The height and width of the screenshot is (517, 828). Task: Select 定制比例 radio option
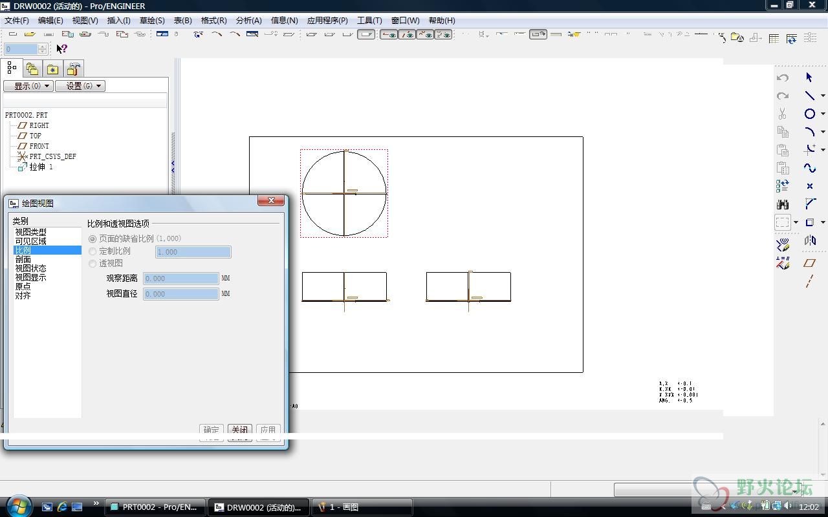(93, 251)
